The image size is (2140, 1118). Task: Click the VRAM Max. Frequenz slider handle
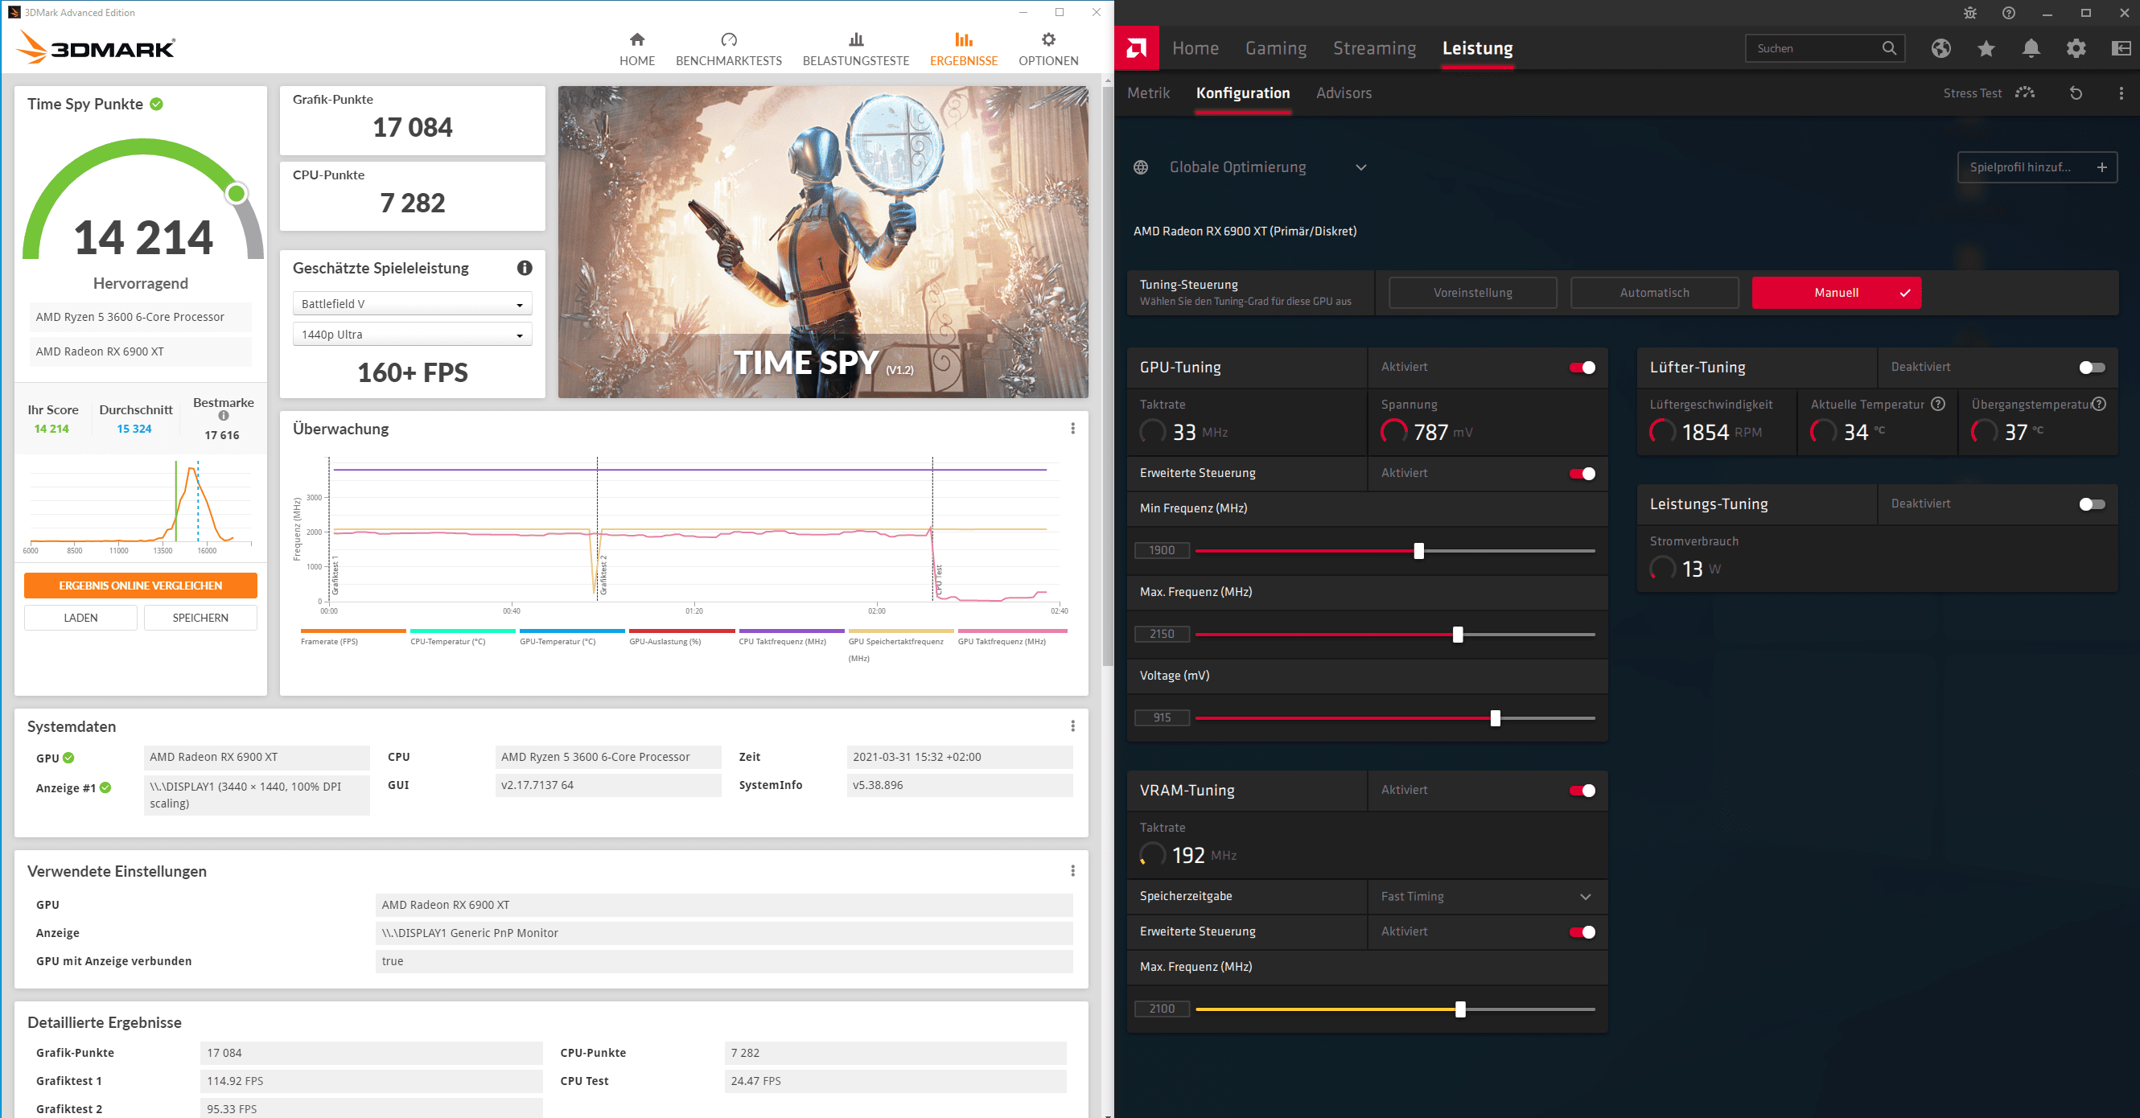(1460, 1010)
